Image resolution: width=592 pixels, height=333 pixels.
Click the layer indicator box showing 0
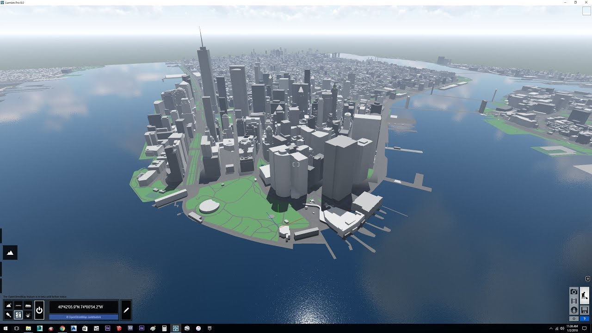588,279
